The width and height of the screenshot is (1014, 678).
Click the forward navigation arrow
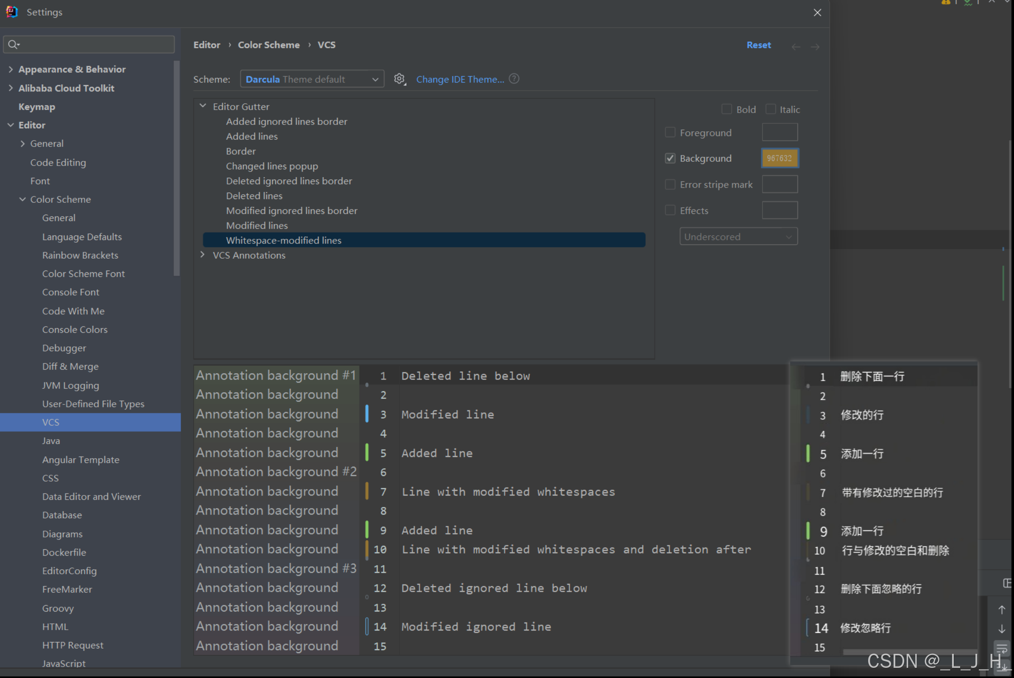click(x=815, y=47)
